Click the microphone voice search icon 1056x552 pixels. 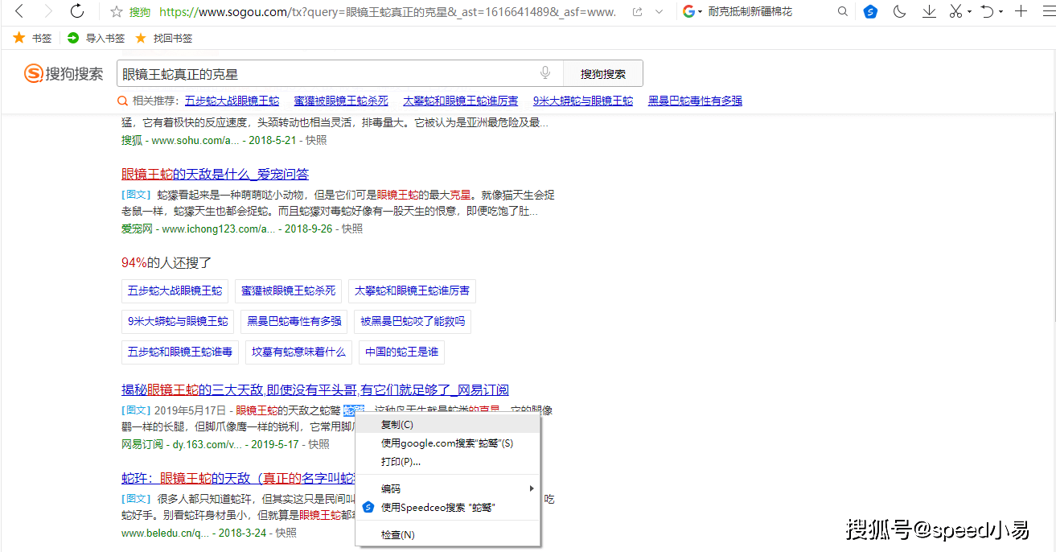tap(545, 73)
